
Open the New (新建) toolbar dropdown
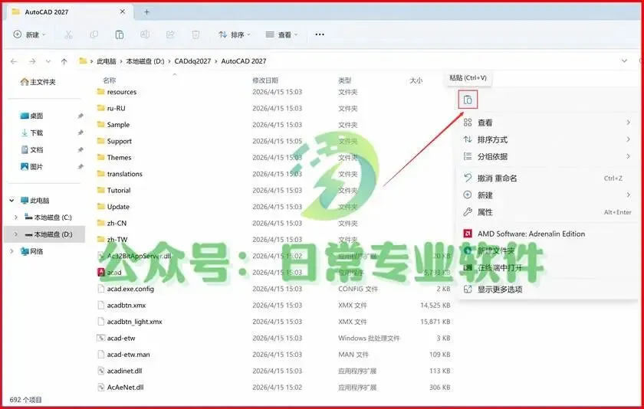click(x=30, y=35)
